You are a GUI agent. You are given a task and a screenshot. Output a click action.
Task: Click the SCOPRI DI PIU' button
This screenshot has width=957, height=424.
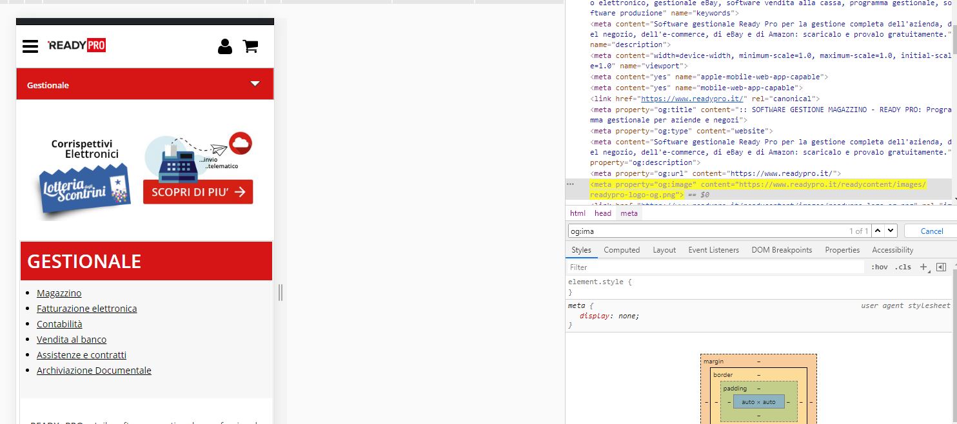point(198,192)
